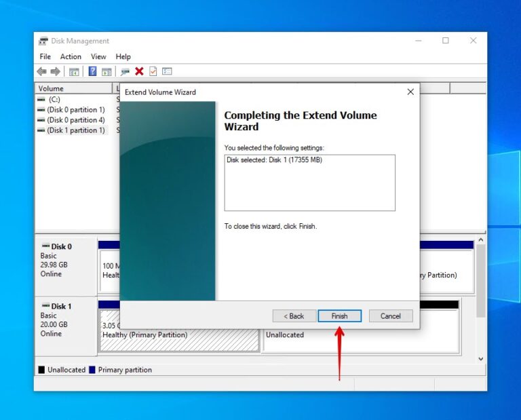The image size is (521, 420).
Task: Click the Connect/Refresh disk toolbar icon
Action: (125, 71)
